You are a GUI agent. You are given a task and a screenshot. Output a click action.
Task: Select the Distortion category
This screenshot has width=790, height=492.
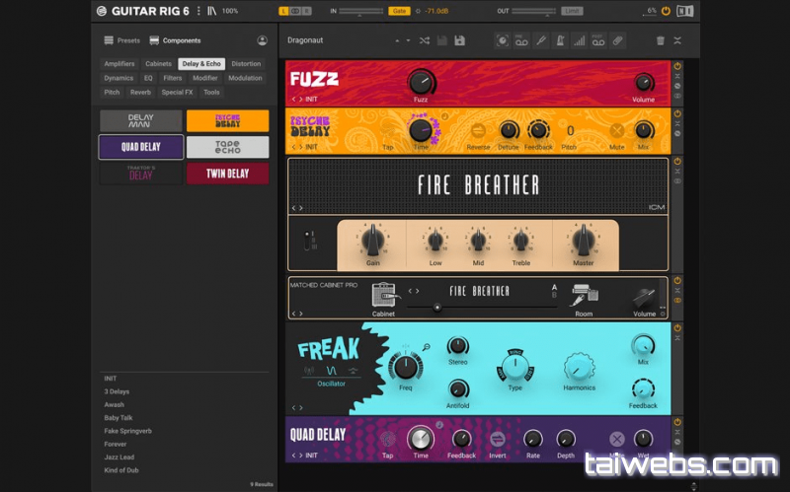tap(246, 63)
